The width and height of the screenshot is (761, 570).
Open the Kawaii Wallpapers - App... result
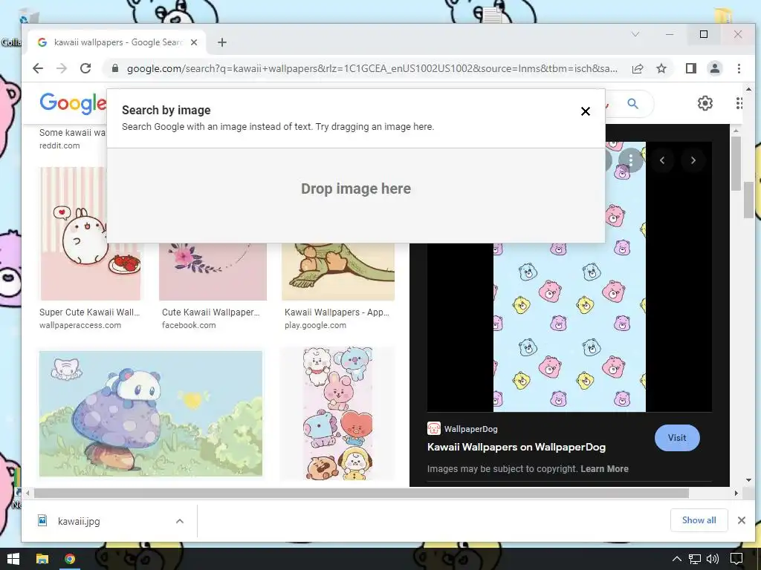pos(337,312)
